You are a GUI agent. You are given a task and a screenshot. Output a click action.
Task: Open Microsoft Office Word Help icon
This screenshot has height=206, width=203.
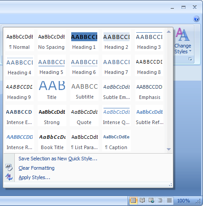(196, 19)
